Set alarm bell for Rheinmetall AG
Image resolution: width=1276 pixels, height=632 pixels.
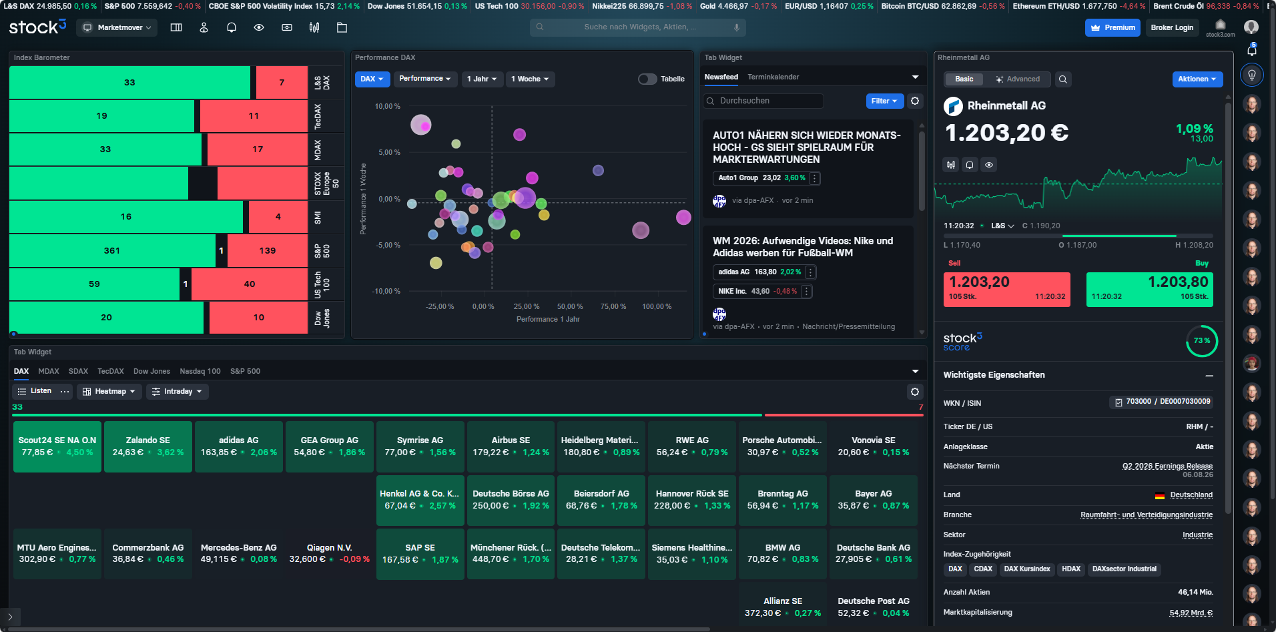[970, 164]
